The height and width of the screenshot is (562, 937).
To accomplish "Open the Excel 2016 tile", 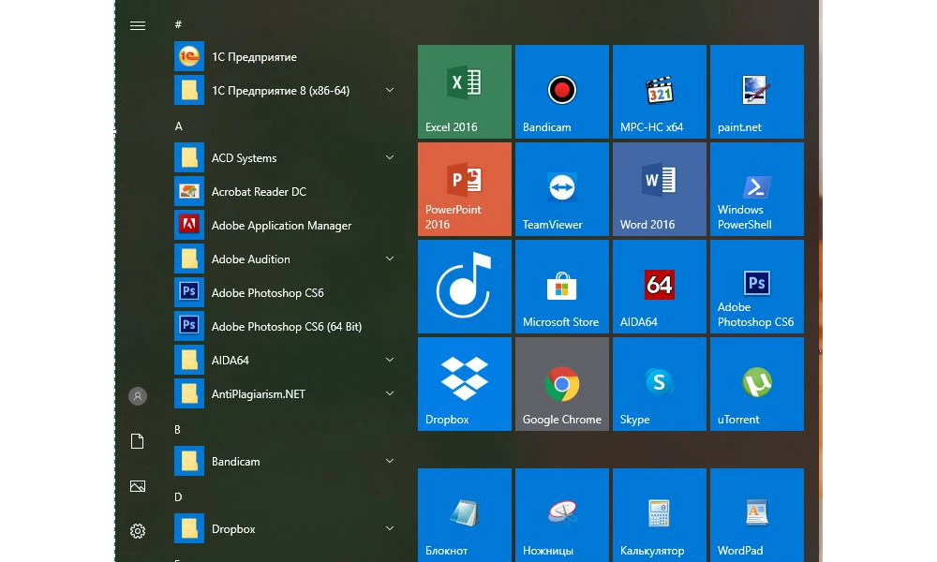I will point(465,92).
